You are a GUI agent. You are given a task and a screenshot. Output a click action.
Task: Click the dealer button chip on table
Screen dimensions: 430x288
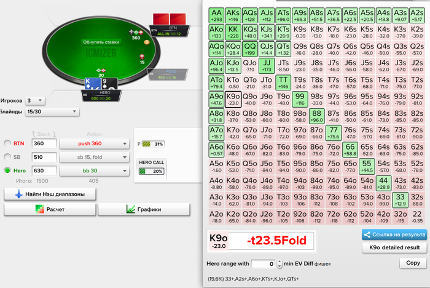point(147,42)
